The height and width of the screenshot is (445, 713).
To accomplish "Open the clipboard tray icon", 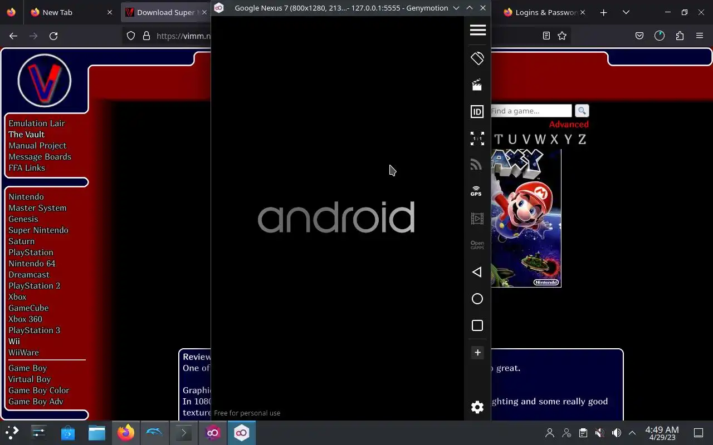I will (583, 433).
